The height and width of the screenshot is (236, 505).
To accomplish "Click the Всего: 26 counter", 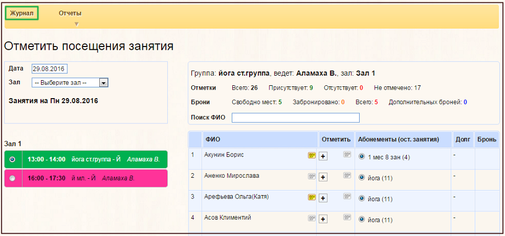I will [x=245, y=87].
